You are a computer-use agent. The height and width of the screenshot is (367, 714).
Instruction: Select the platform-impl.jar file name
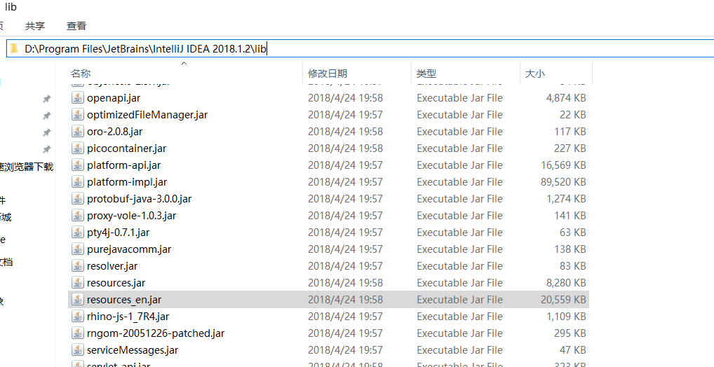(x=126, y=182)
